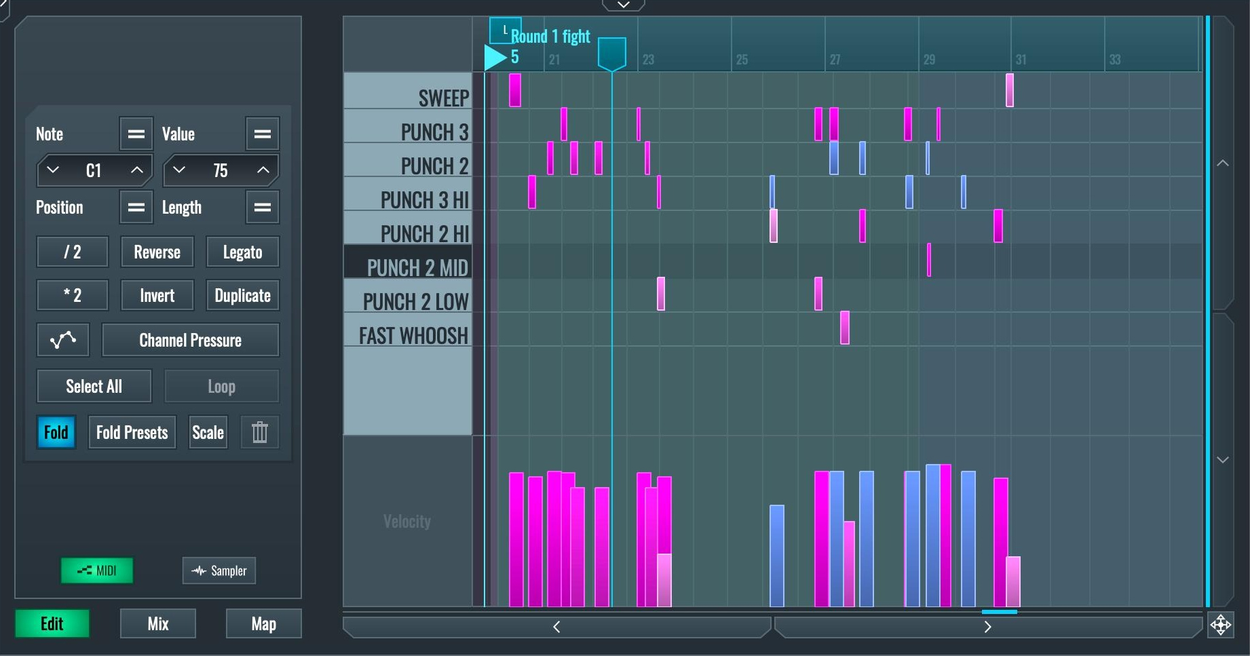Select the FAST WHOOSH note block

pyautogui.click(x=845, y=328)
